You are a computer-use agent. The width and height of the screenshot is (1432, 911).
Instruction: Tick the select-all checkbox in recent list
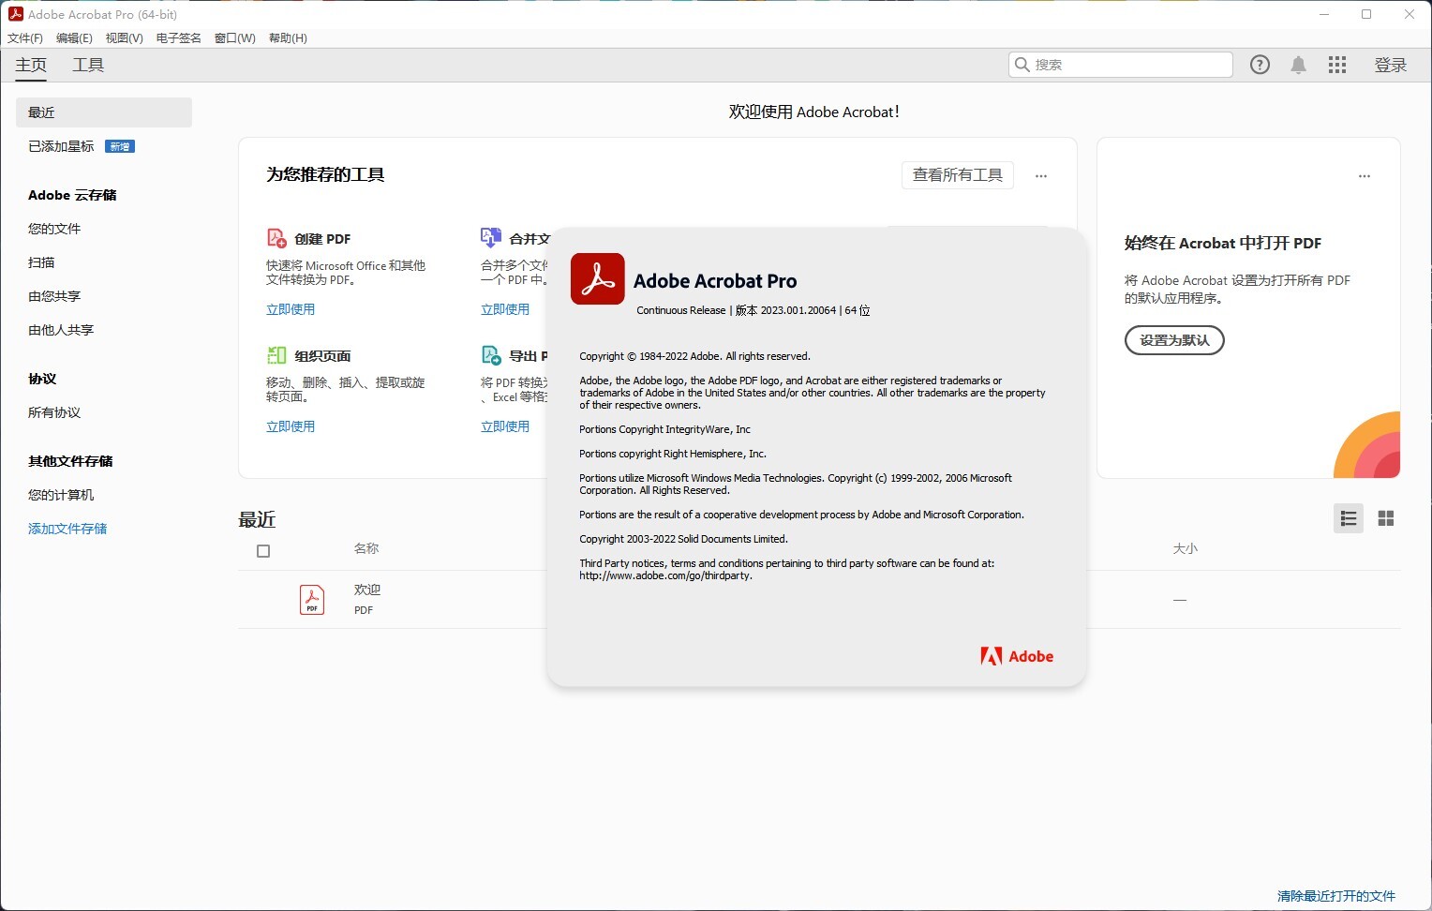click(x=263, y=551)
